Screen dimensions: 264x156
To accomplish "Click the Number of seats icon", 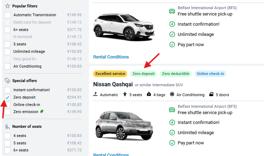I will 7,126.
